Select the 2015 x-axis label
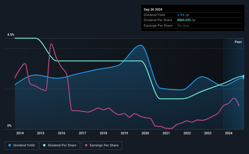 (41, 133)
